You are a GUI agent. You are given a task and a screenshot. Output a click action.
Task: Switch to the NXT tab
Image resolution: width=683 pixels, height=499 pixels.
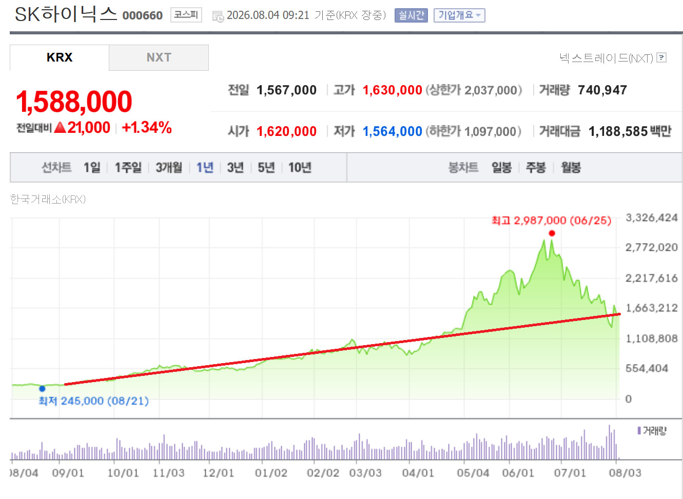pos(159,57)
